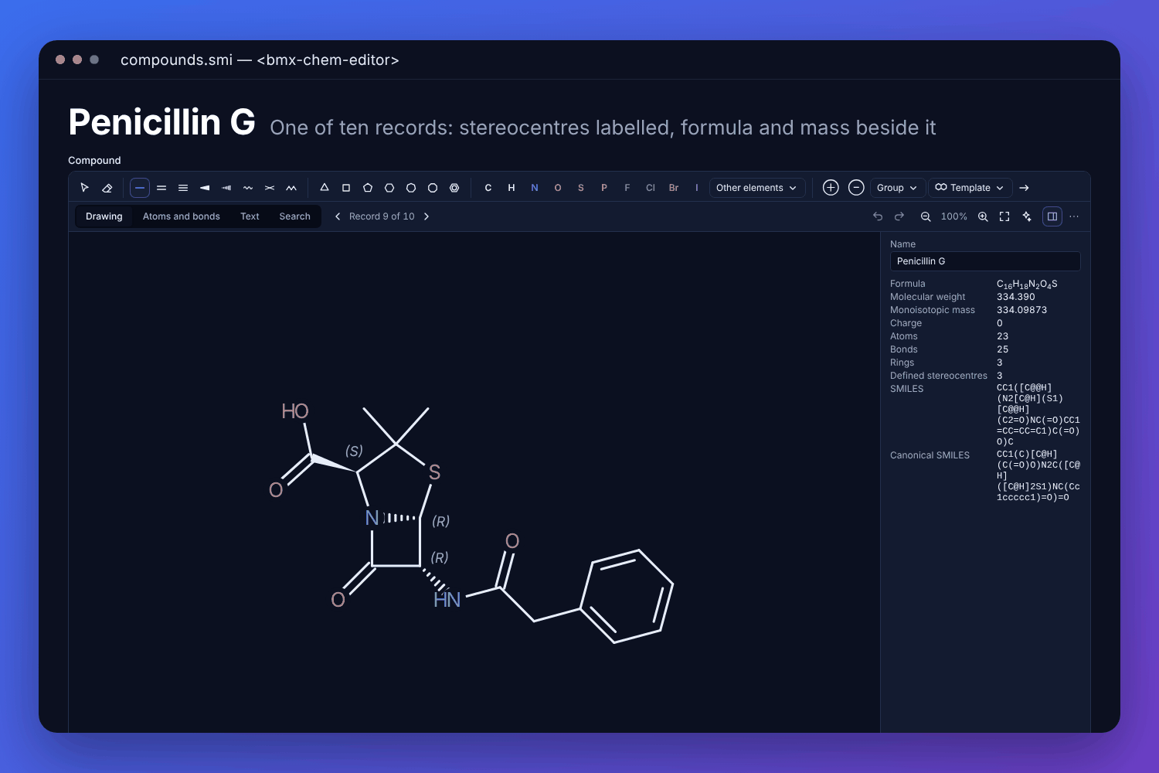Click the 100% zoom level

(x=954, y=216)
